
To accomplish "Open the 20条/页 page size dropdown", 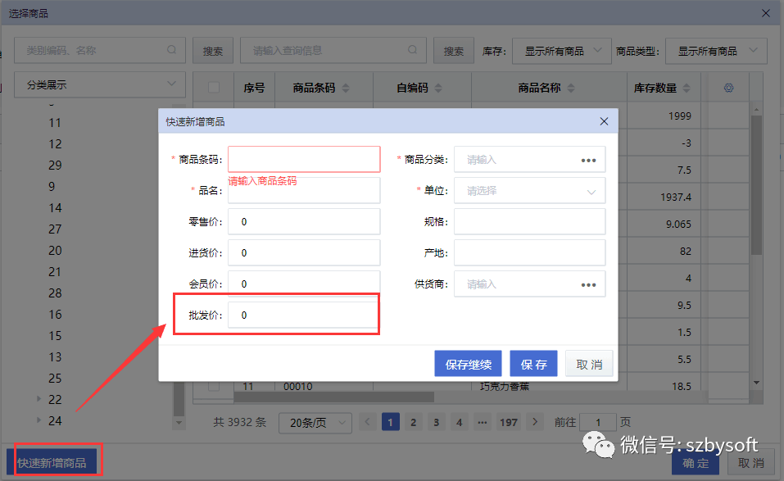I will [315, 423].
